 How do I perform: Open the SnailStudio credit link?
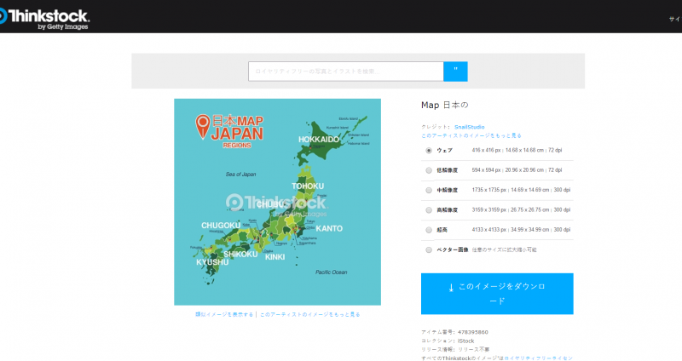pyautogui.click(x=469, y=127)
